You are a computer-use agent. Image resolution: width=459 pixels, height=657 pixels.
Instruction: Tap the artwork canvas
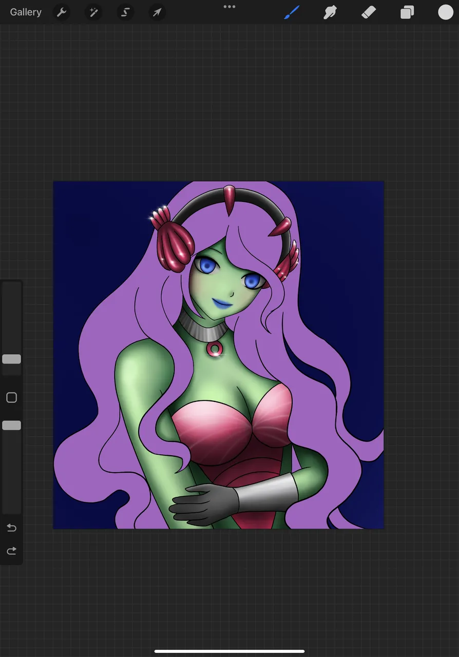[219, 355]
